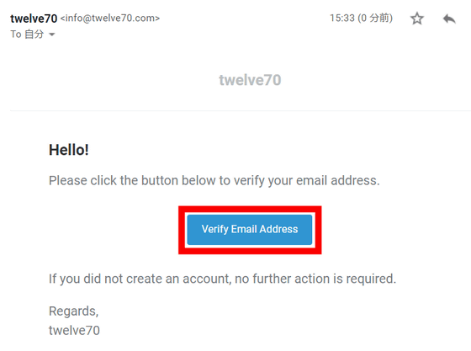Click the (0 分前) relative timestamp

375,18
